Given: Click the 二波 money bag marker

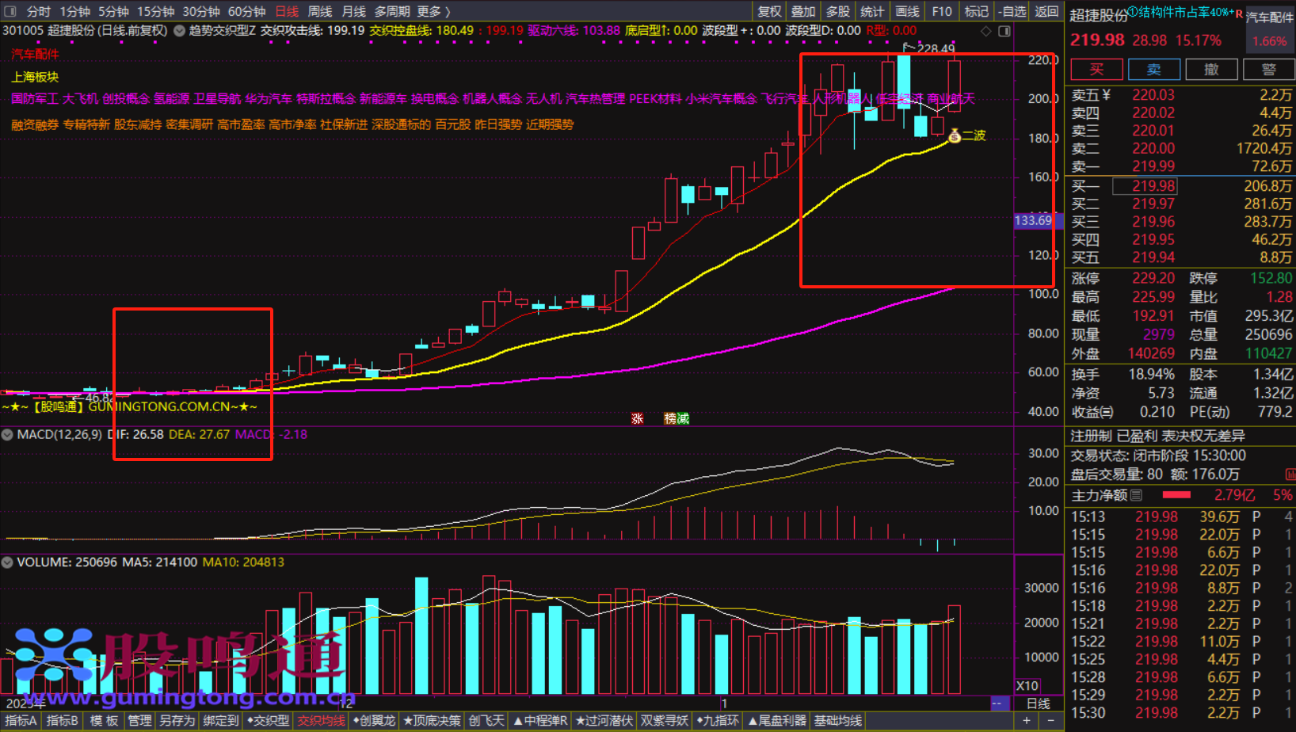Looking at the screenshot, I should (x=955, y=136).
